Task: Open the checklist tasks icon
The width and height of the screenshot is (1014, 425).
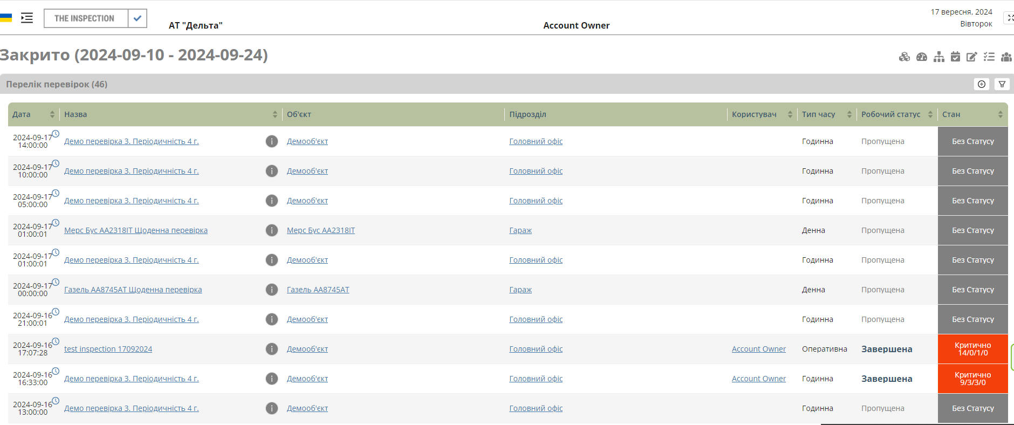Action: 989,57
